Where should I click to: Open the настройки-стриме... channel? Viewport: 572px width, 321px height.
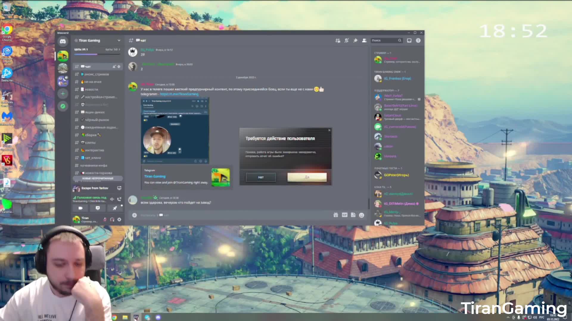coord(97,97)
